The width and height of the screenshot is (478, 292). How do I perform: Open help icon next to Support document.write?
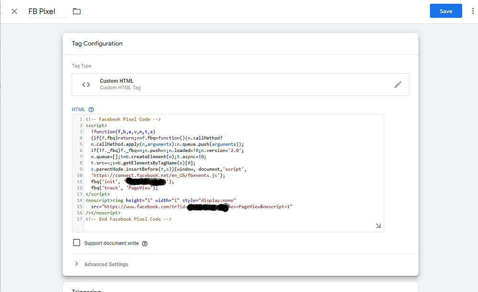pyautogui.click(x=145, y=244)
